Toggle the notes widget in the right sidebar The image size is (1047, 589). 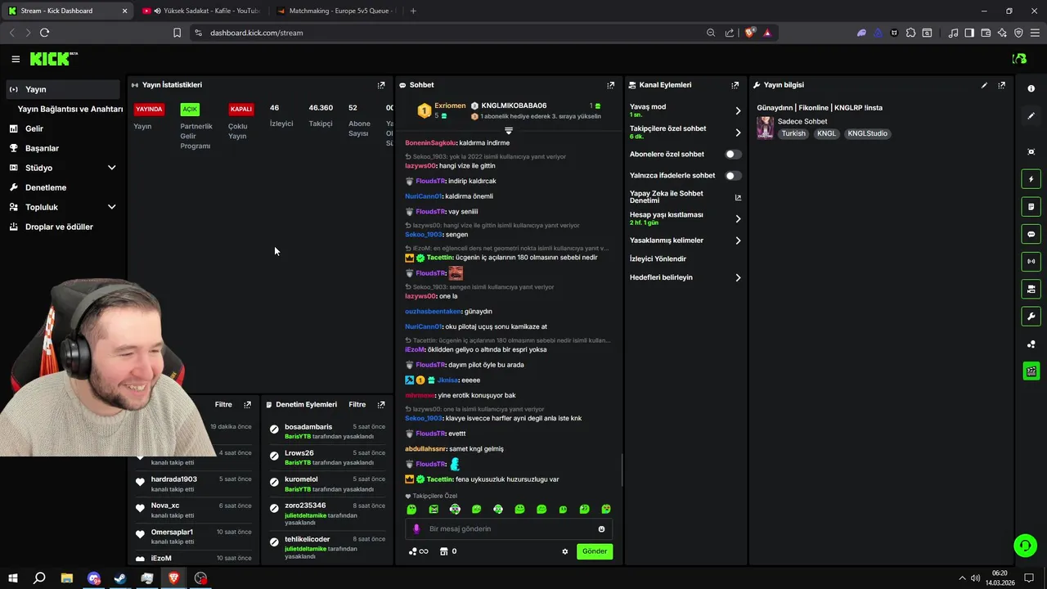click(x=1031, y=207)
